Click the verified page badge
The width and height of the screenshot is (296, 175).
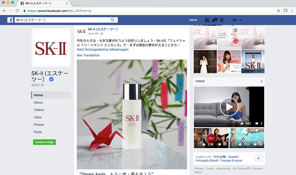51,79
